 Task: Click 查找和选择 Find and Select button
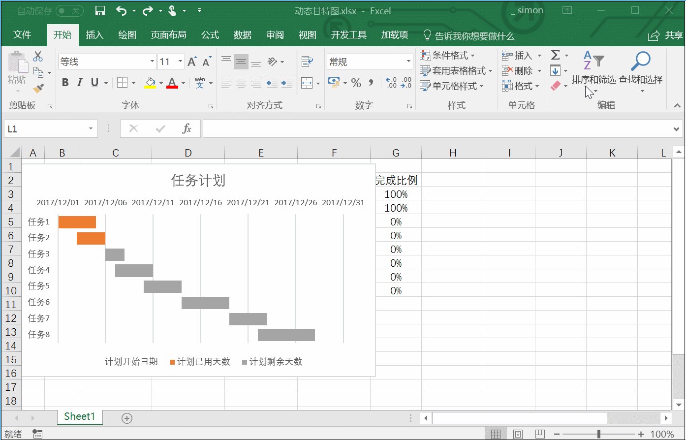(641, 72)
